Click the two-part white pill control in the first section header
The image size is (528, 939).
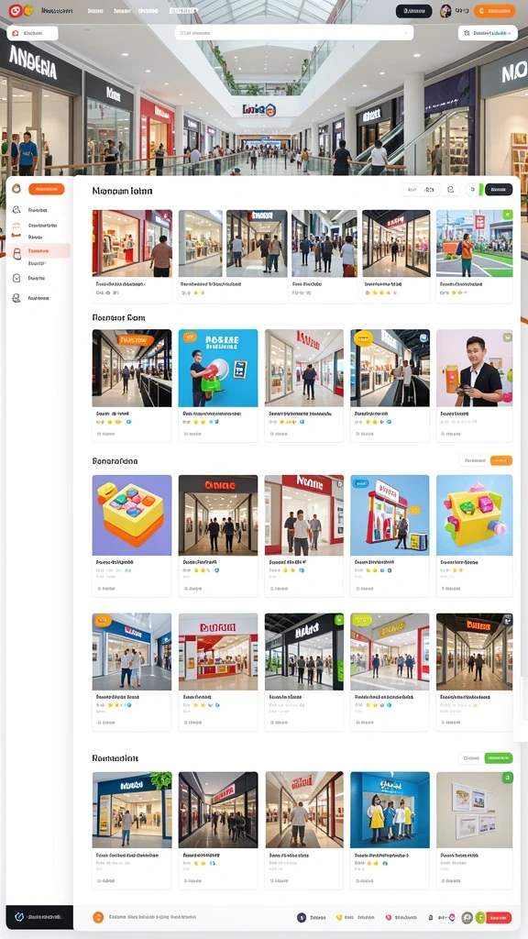421,190
